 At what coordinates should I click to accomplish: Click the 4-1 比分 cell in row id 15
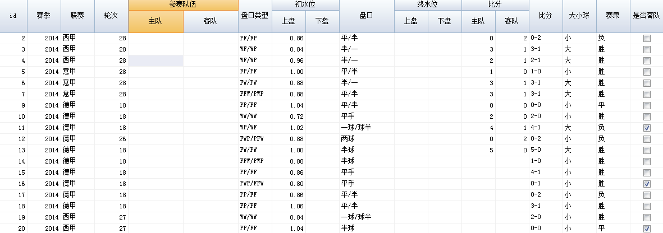click(546, 173)
